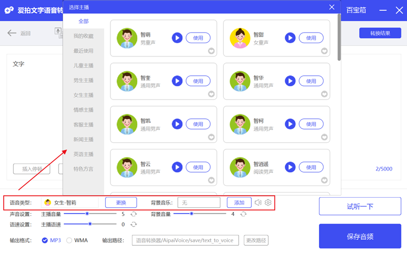Image resolution: width=407 pixels, height=255 pixels.
Task: Click 更换 to change voice
Action: 121,202
